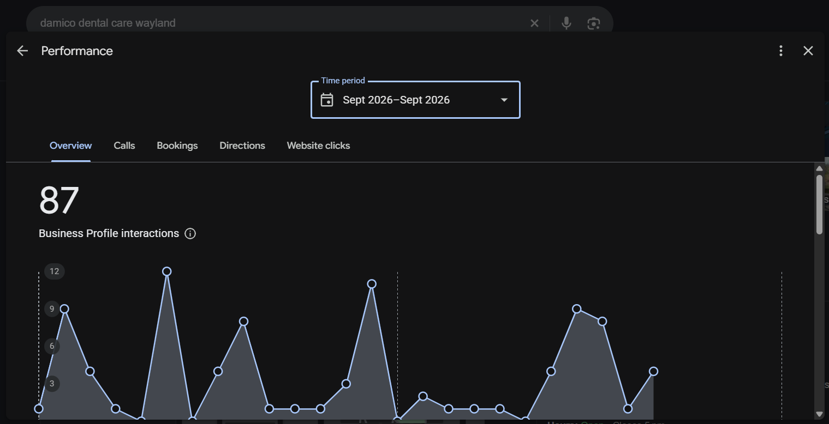
Task: Click the scrollbar up arrow
Action: point(819,168)
